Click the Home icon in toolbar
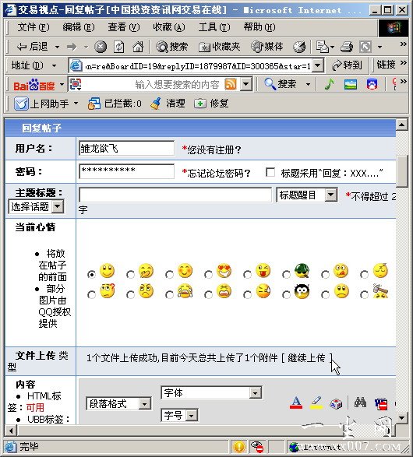 pos(138,47)
